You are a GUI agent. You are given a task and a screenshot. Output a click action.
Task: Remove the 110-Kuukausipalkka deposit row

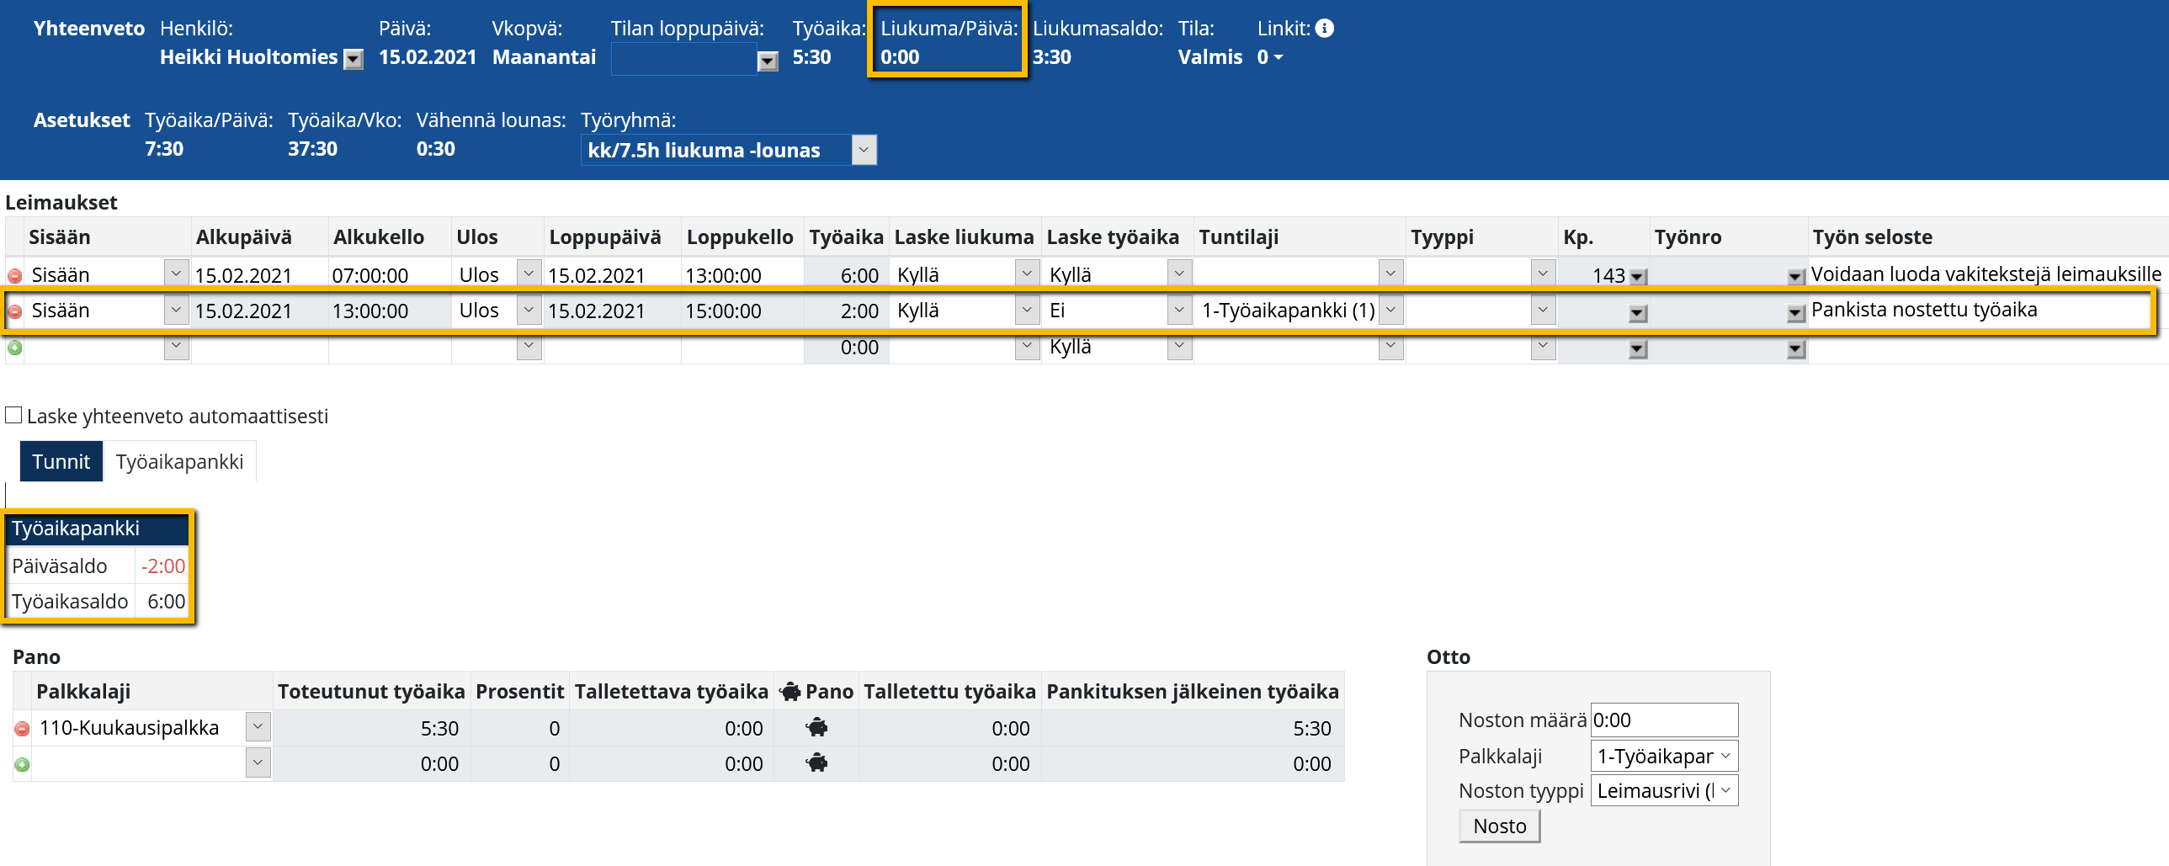(x=23, y=729)
